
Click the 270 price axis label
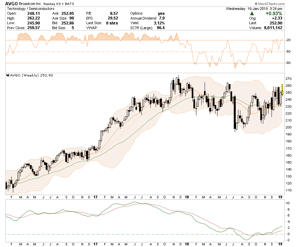click(x=288, y=79)
